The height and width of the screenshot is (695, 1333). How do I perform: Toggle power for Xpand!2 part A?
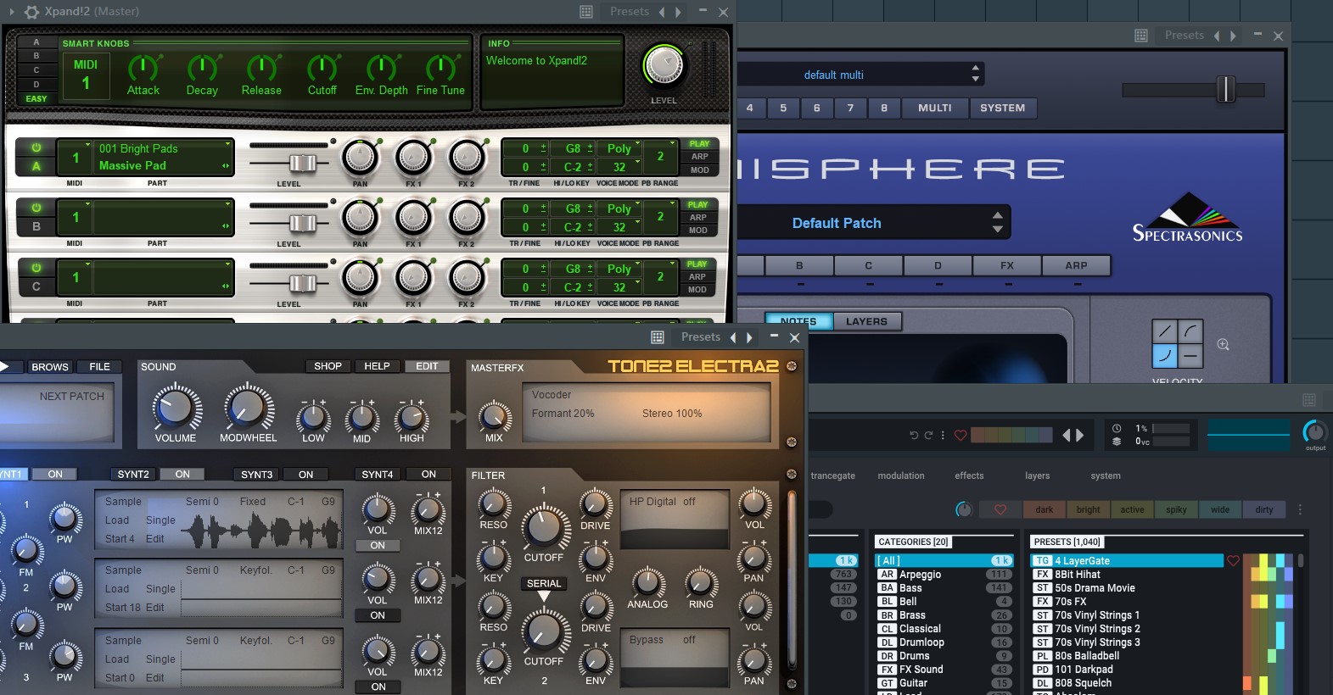36,147
